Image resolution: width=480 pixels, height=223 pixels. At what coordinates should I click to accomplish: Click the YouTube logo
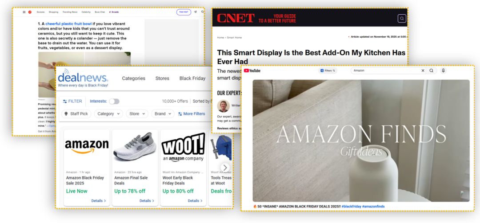point(252,70)
